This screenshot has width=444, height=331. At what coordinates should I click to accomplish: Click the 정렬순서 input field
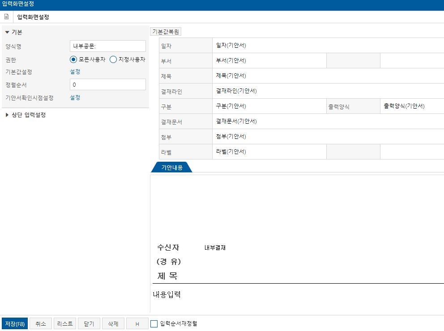click(x=107, y=84)
